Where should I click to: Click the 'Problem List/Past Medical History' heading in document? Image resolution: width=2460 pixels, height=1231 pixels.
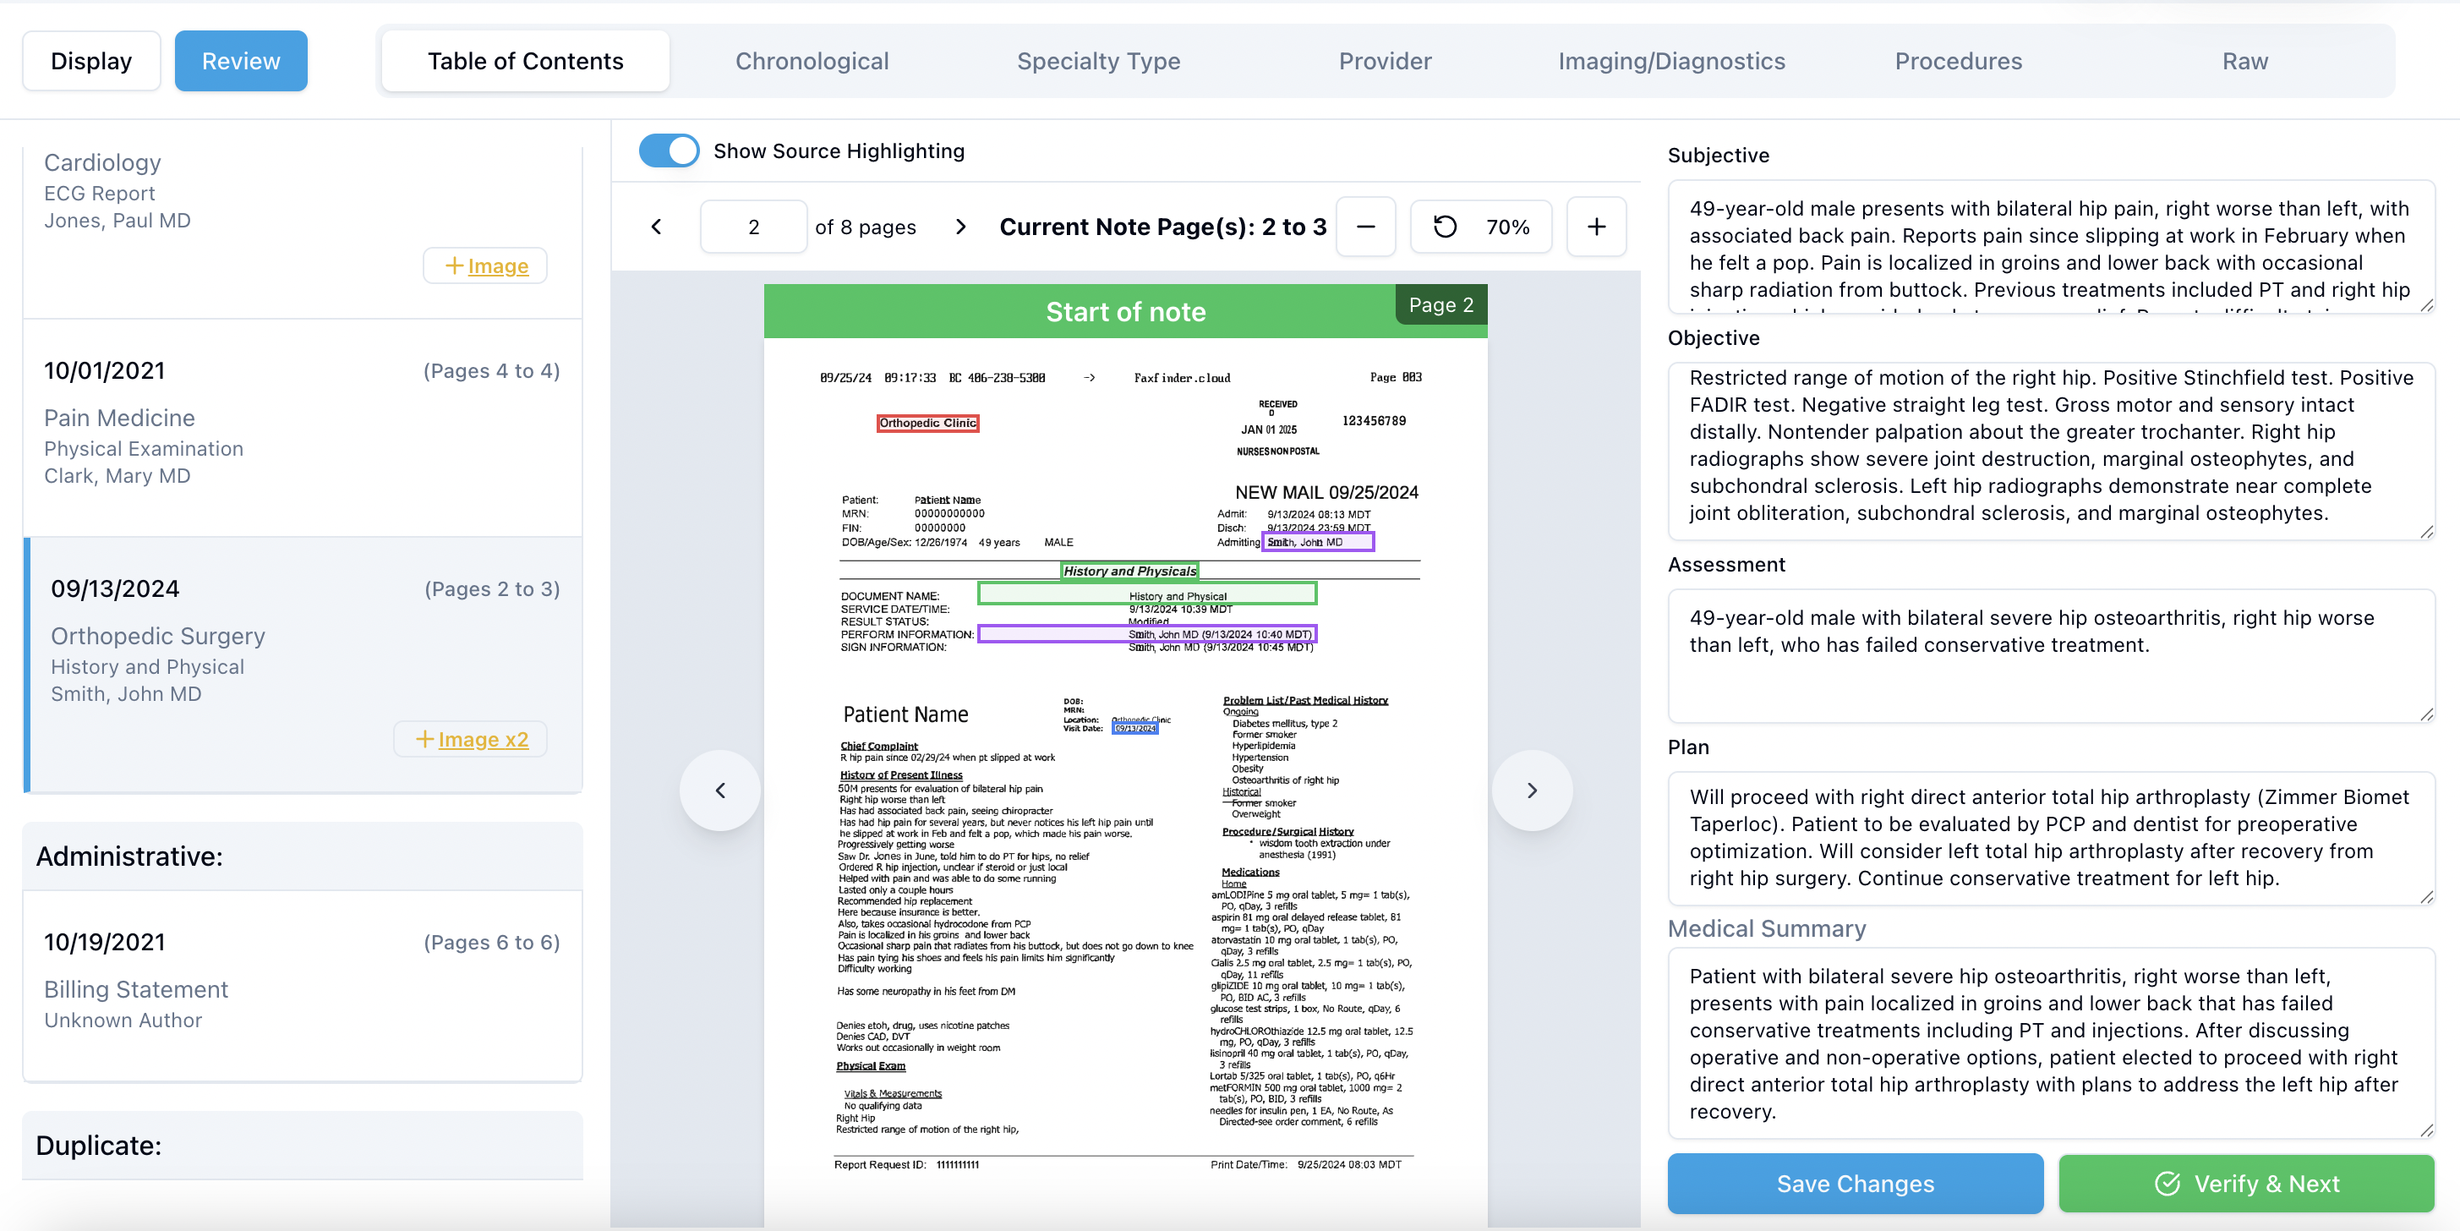tap(1304, 700)
